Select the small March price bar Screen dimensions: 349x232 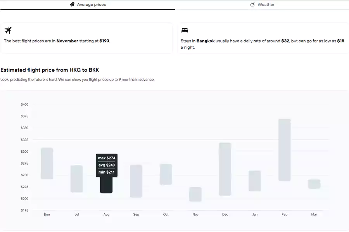point(314,184)
